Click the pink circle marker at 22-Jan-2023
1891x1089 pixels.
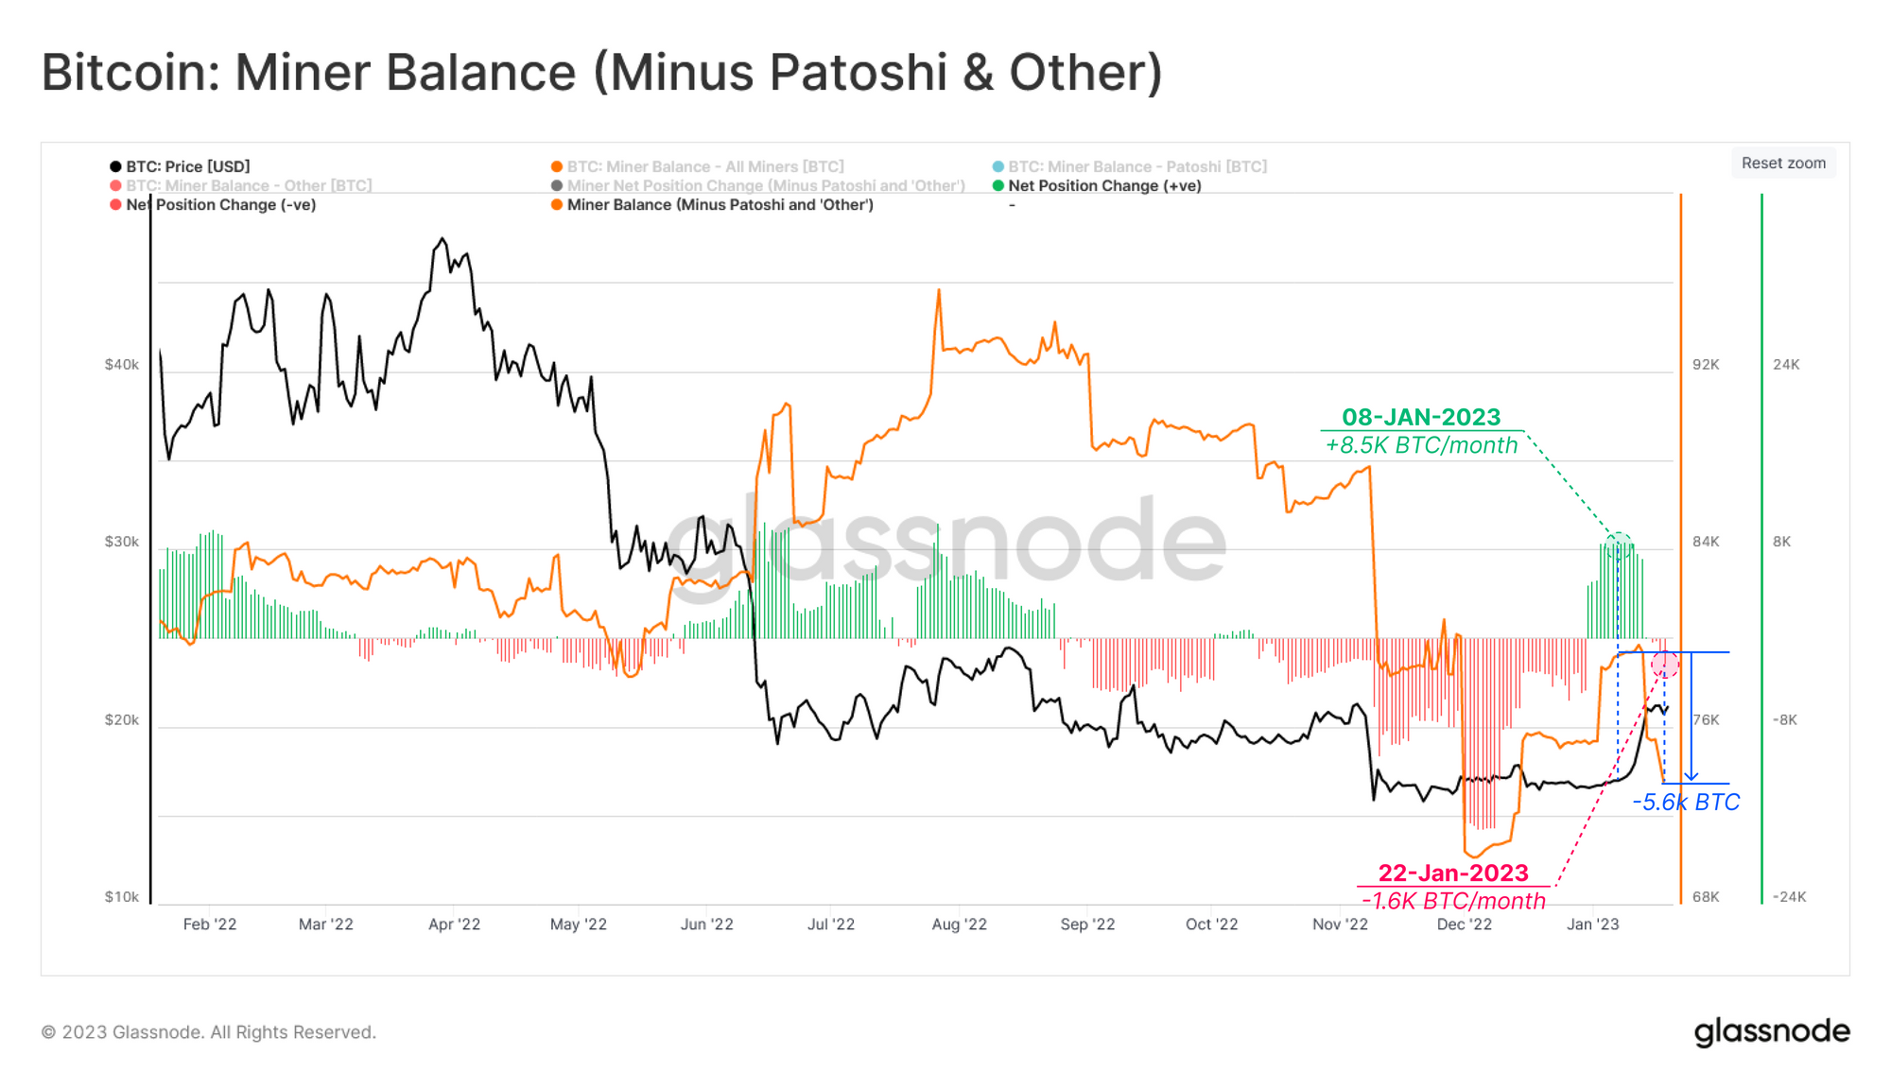point(1665,664)
